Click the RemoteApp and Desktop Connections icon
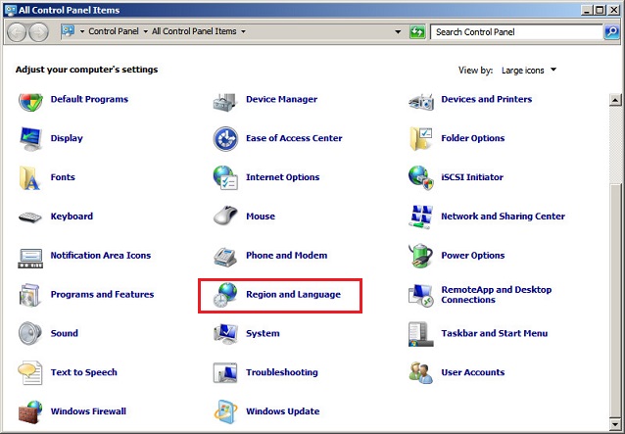Screen dimensions: 625x434 click(421, 296)
